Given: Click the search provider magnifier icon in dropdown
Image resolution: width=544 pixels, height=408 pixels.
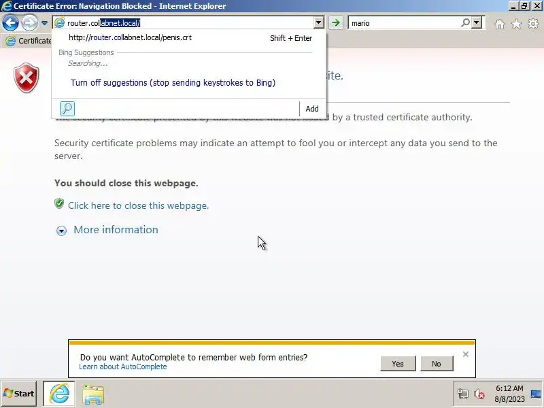Looking at the screenshot, I should point(67,109).
